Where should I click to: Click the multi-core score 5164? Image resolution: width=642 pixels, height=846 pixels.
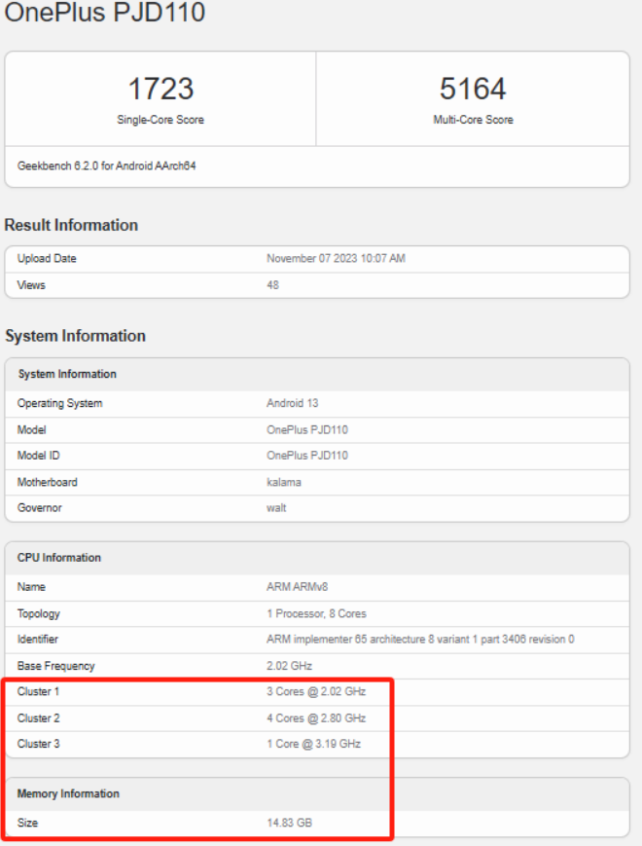click(473, 90)
